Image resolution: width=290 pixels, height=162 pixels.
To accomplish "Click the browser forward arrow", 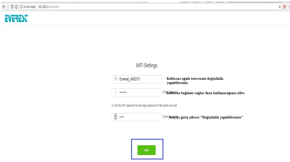I will point(7,7).
